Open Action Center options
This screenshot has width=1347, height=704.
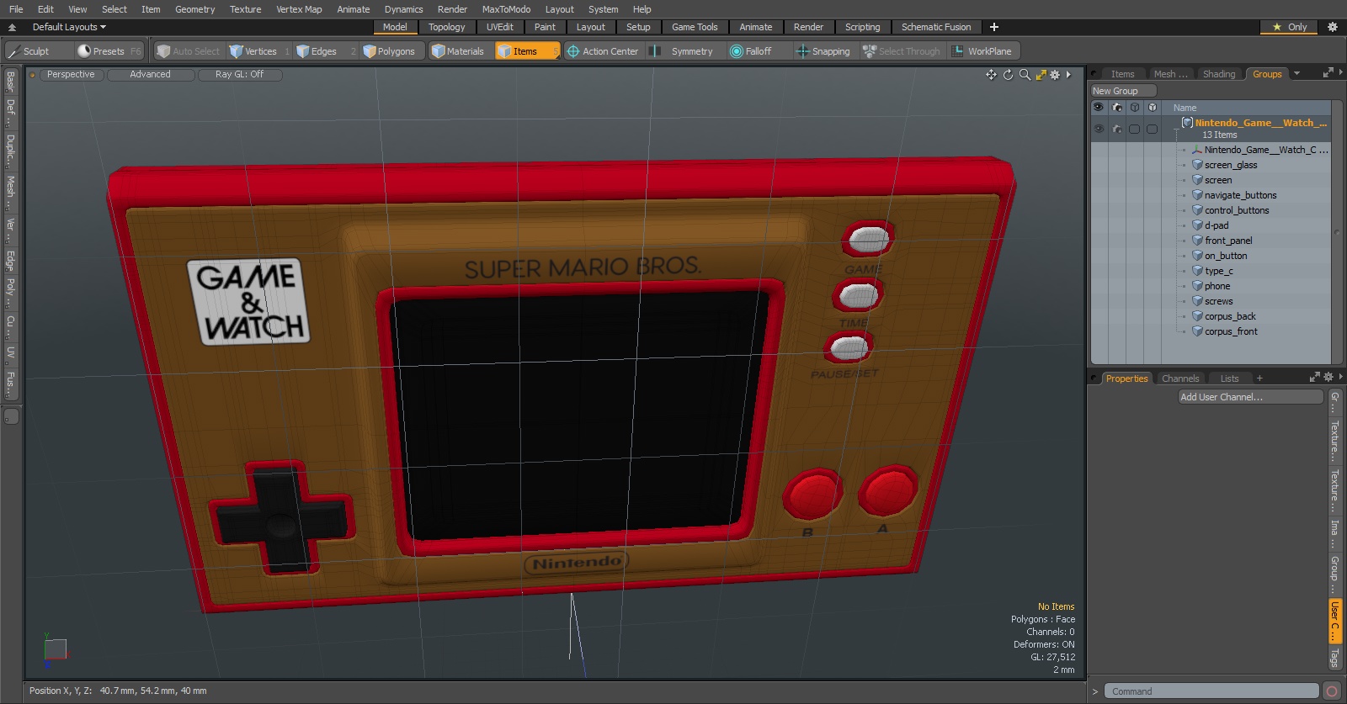tap(603, 51)
